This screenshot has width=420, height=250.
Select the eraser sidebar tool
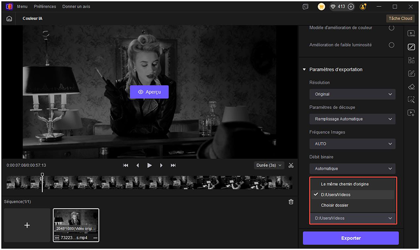click(411, 86)
